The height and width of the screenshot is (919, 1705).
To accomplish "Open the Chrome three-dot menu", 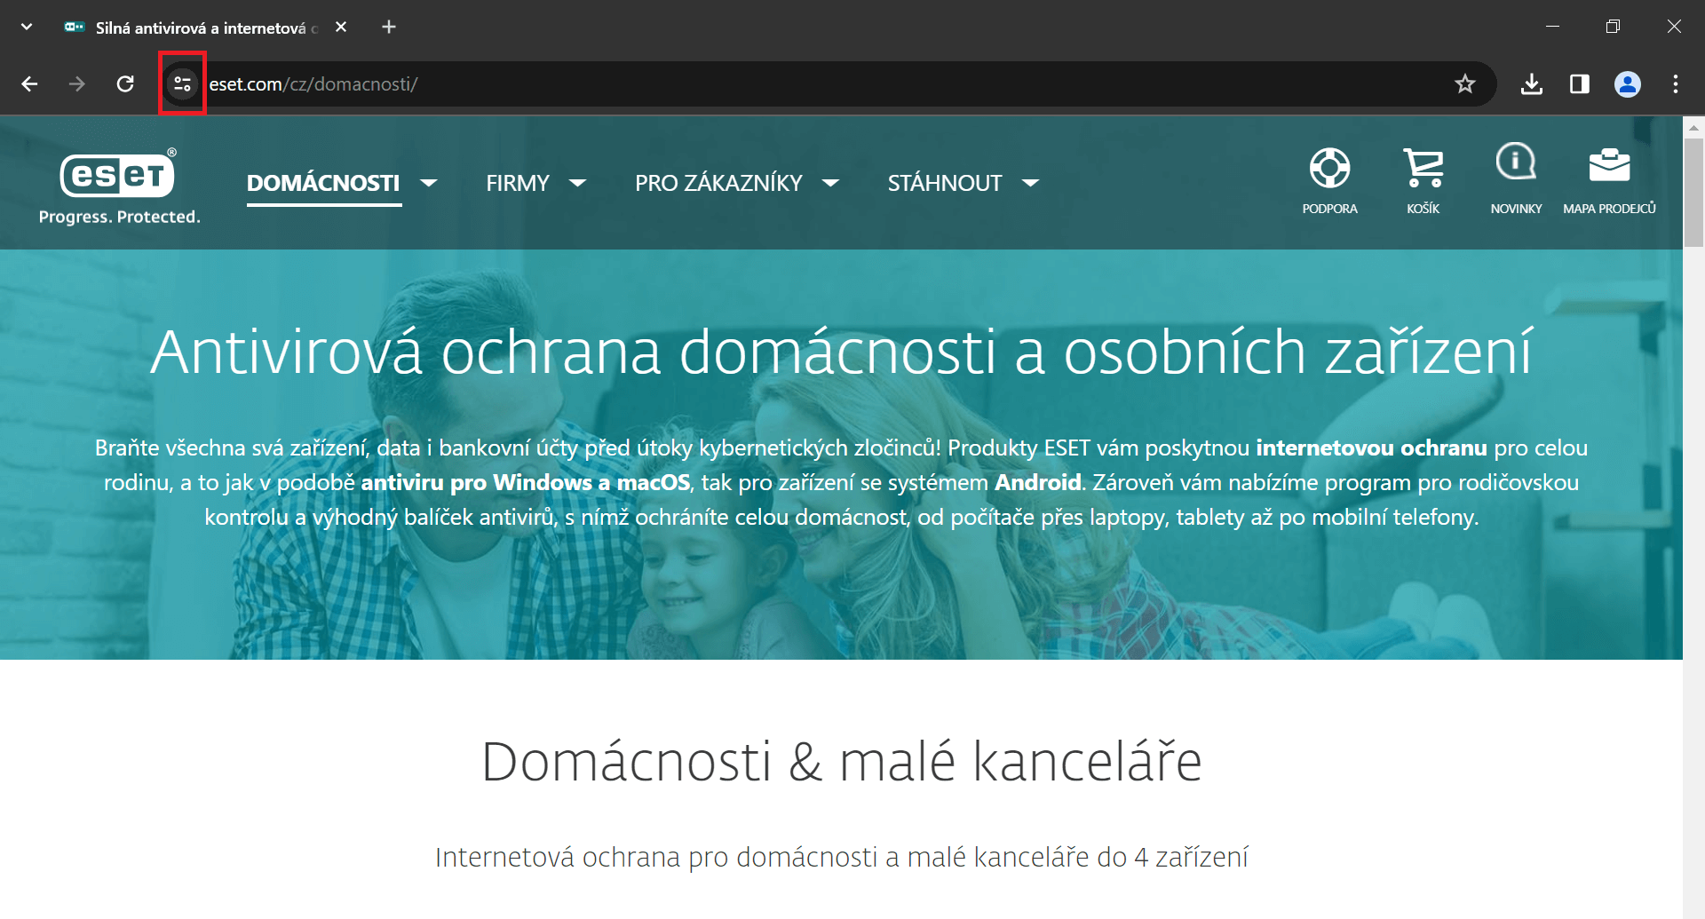I will [x=1675, y=83].
